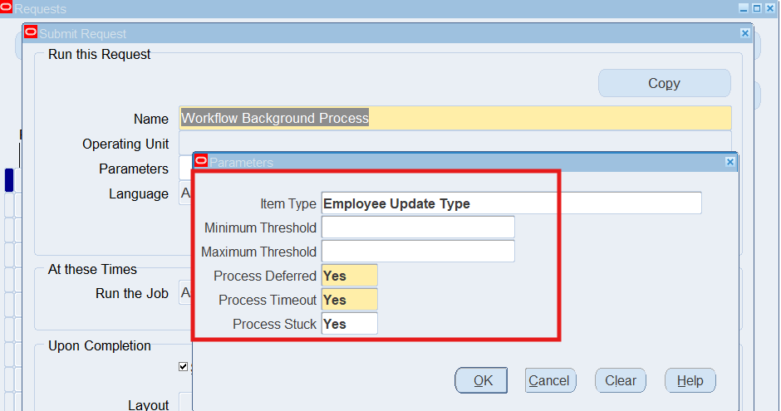Toggle the checkbox under Upon Completion
This screenshot has width=781, height=411.
click(183, 366)
